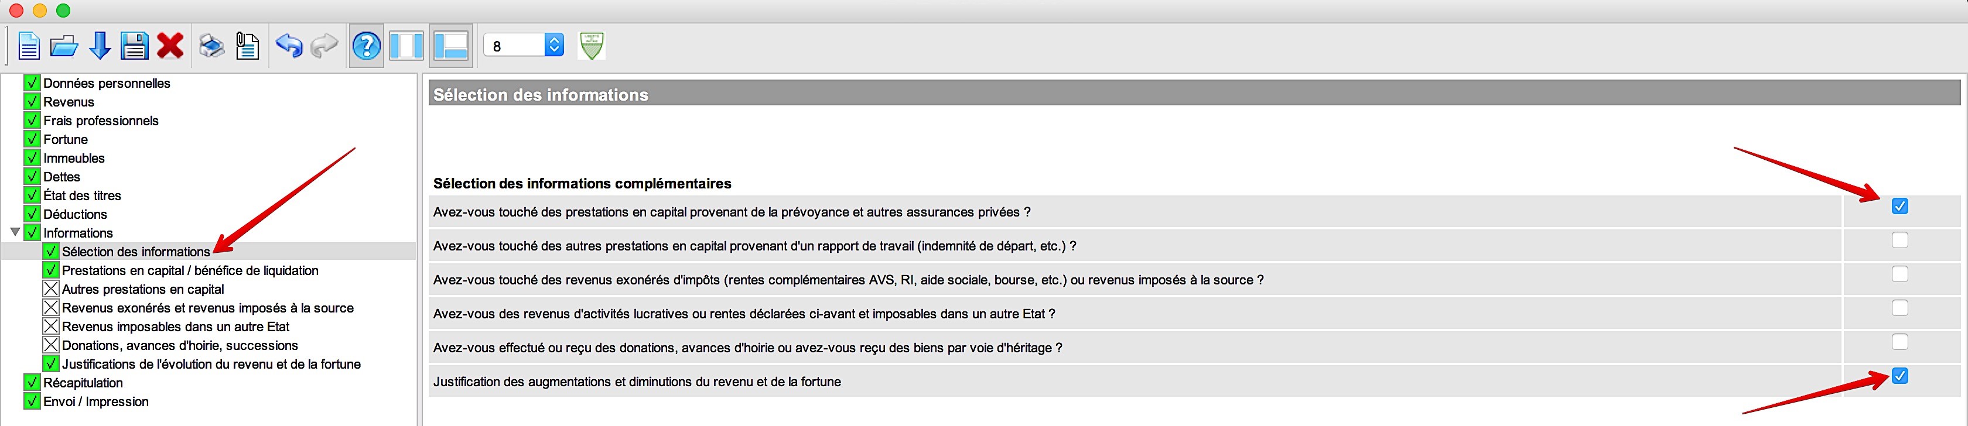
Task: Go to Récapitulation section
Action: [x=83, y=383]
